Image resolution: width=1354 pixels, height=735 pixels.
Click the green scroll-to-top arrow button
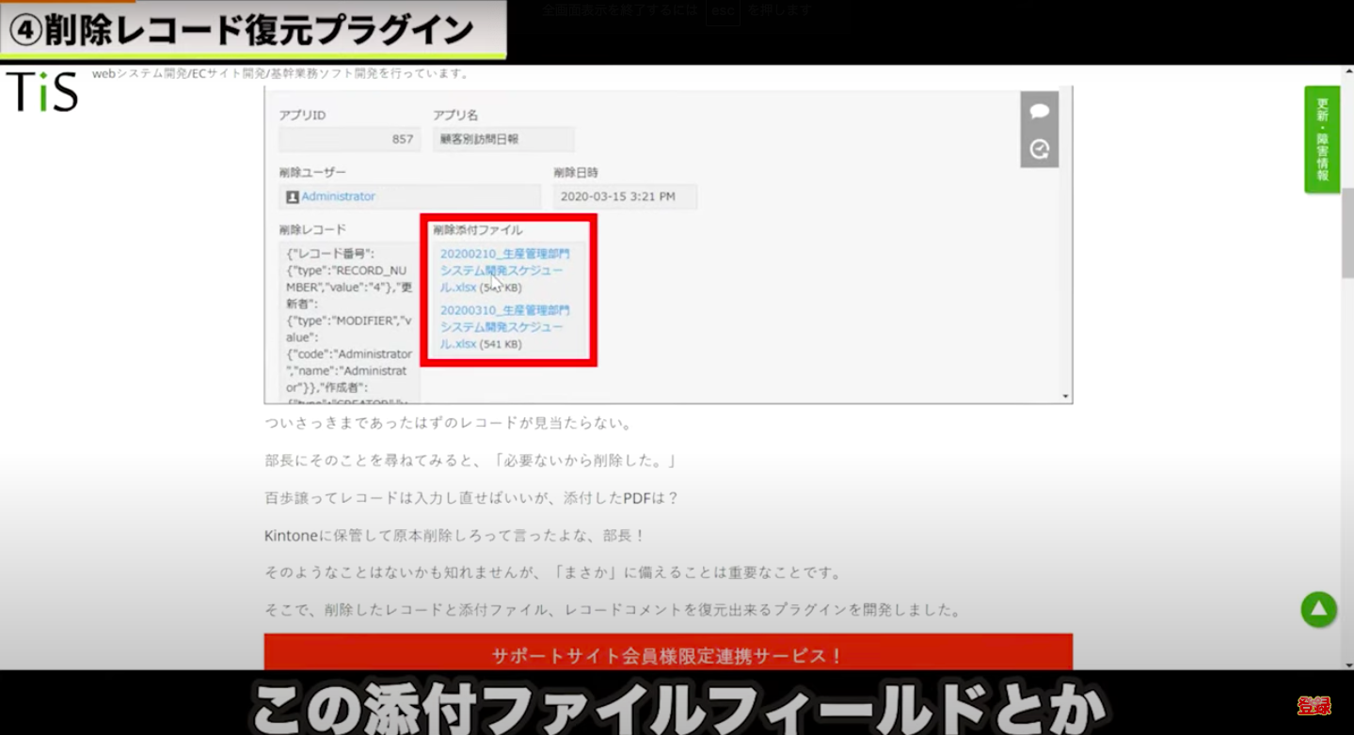click(x=1318, y=609)
